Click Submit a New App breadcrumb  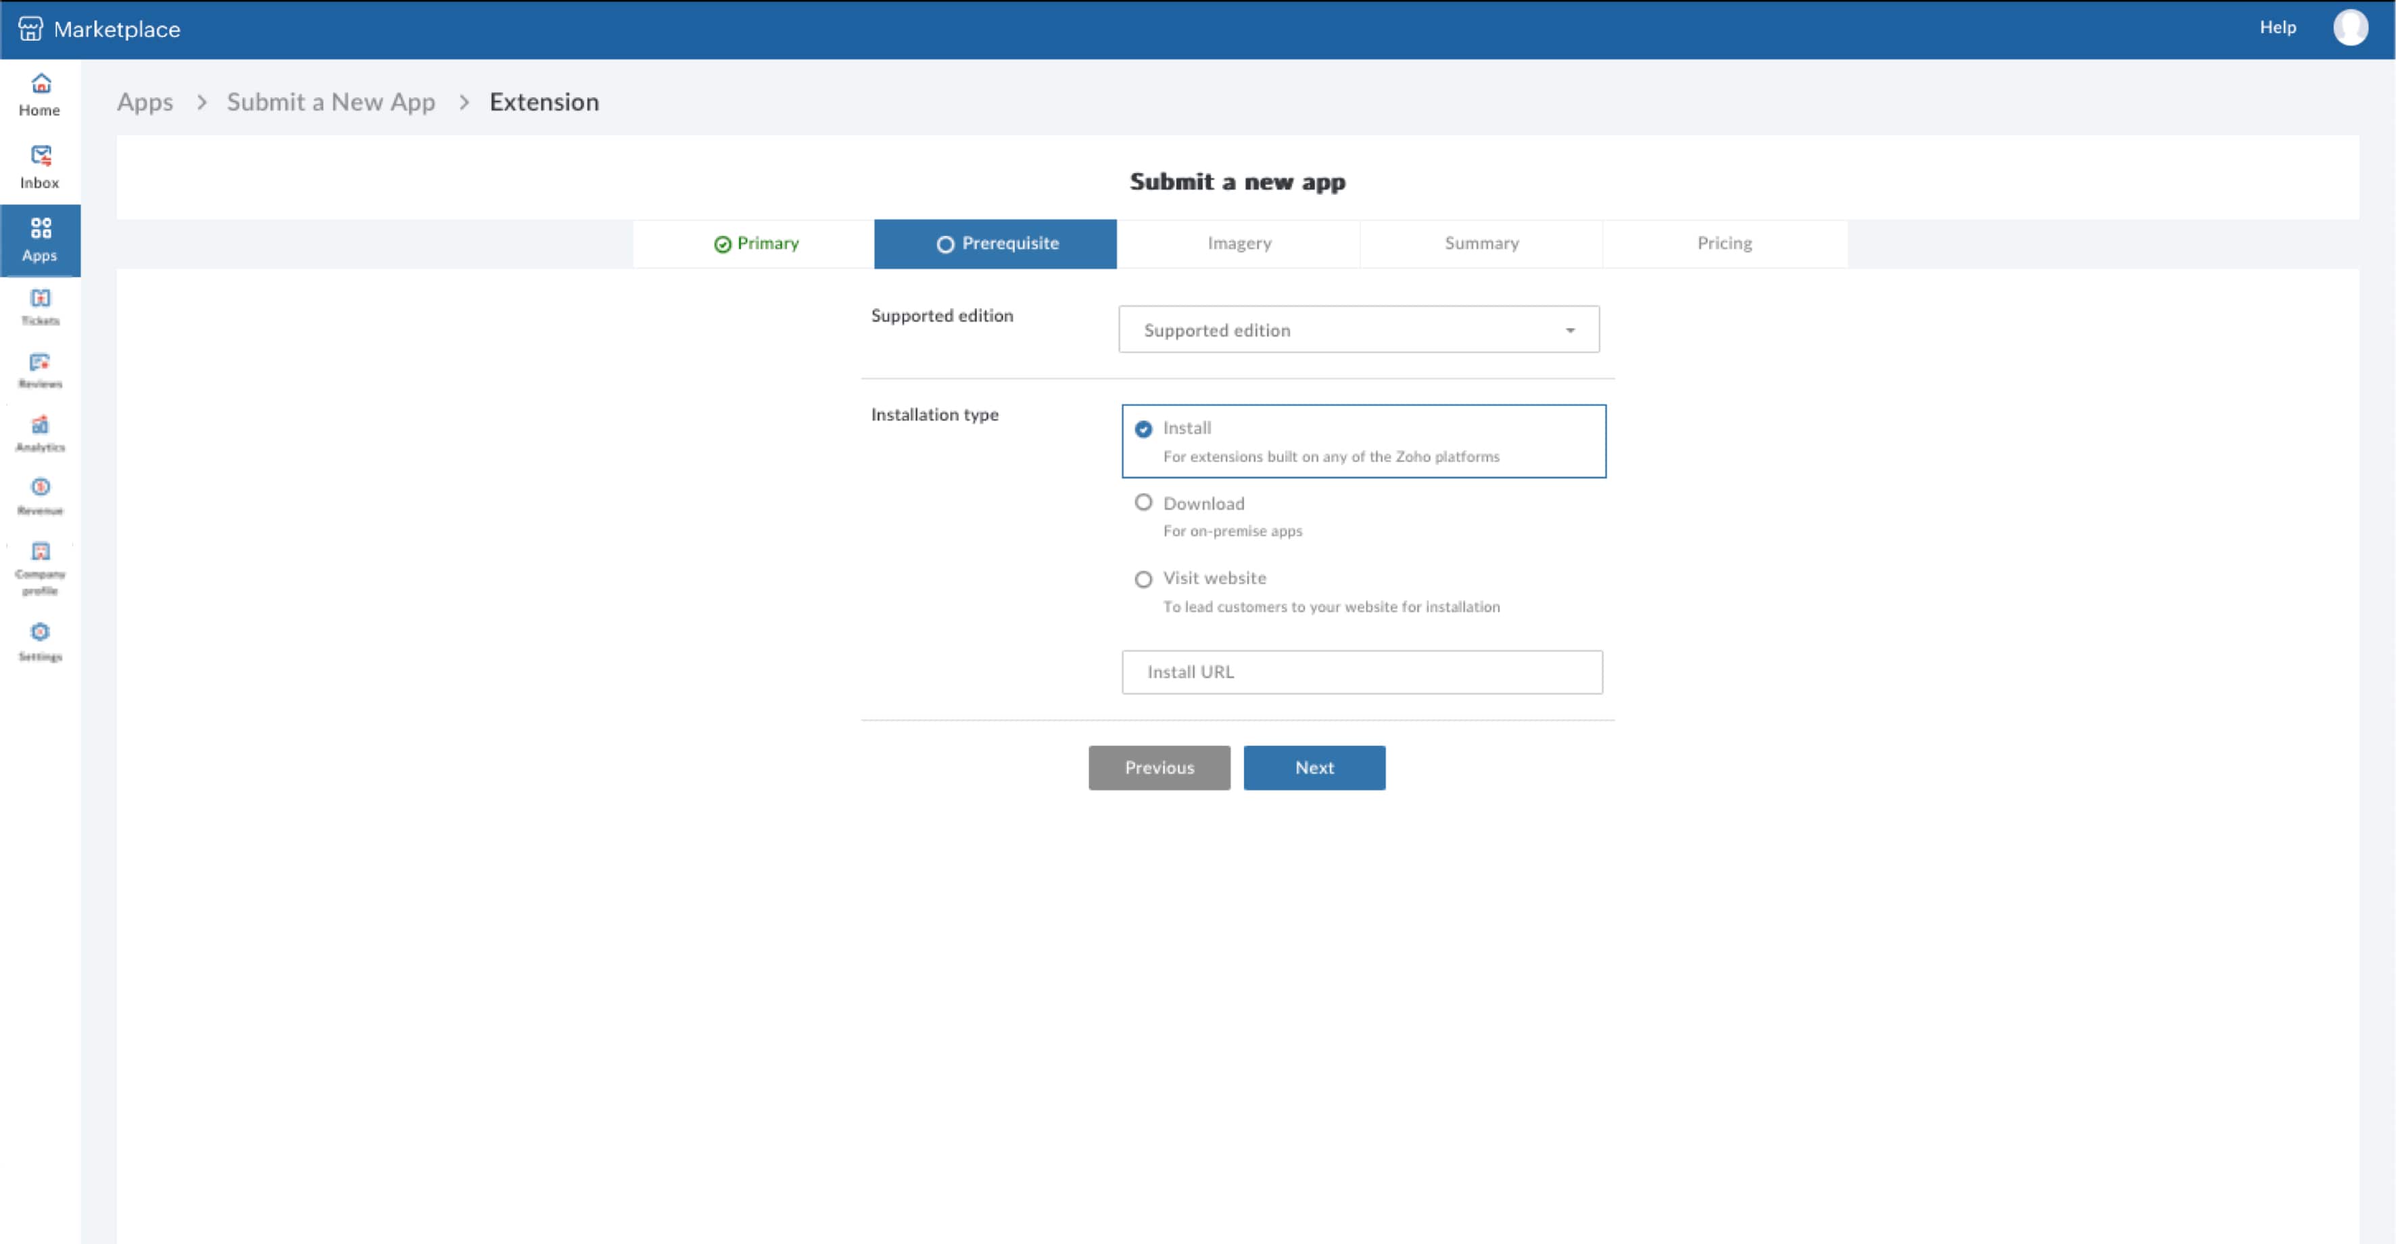[330, 102]
